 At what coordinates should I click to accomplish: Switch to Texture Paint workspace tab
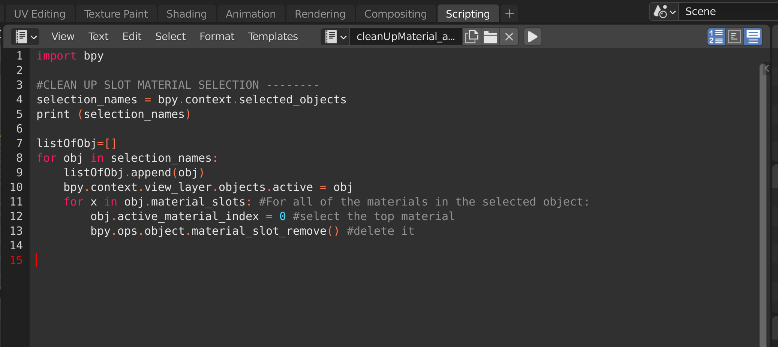(x=116, y=14)
